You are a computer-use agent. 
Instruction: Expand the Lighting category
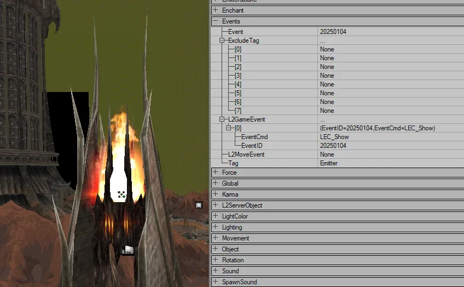[216, 227]
